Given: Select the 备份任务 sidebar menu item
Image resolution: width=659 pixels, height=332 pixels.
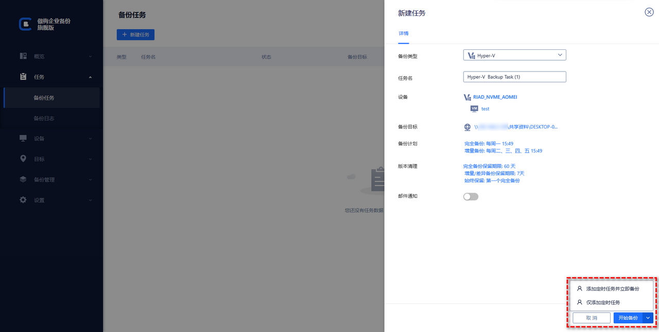Looking at the screenshot, I should (51, 98).
